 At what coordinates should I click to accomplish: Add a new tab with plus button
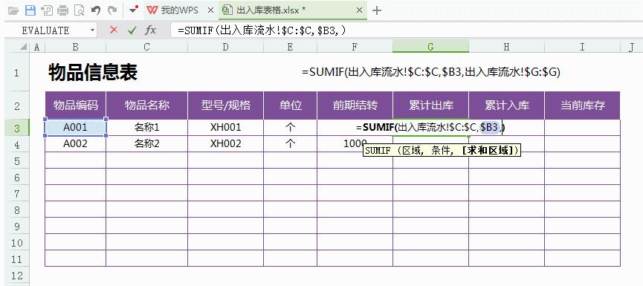[x=376, y=10]
